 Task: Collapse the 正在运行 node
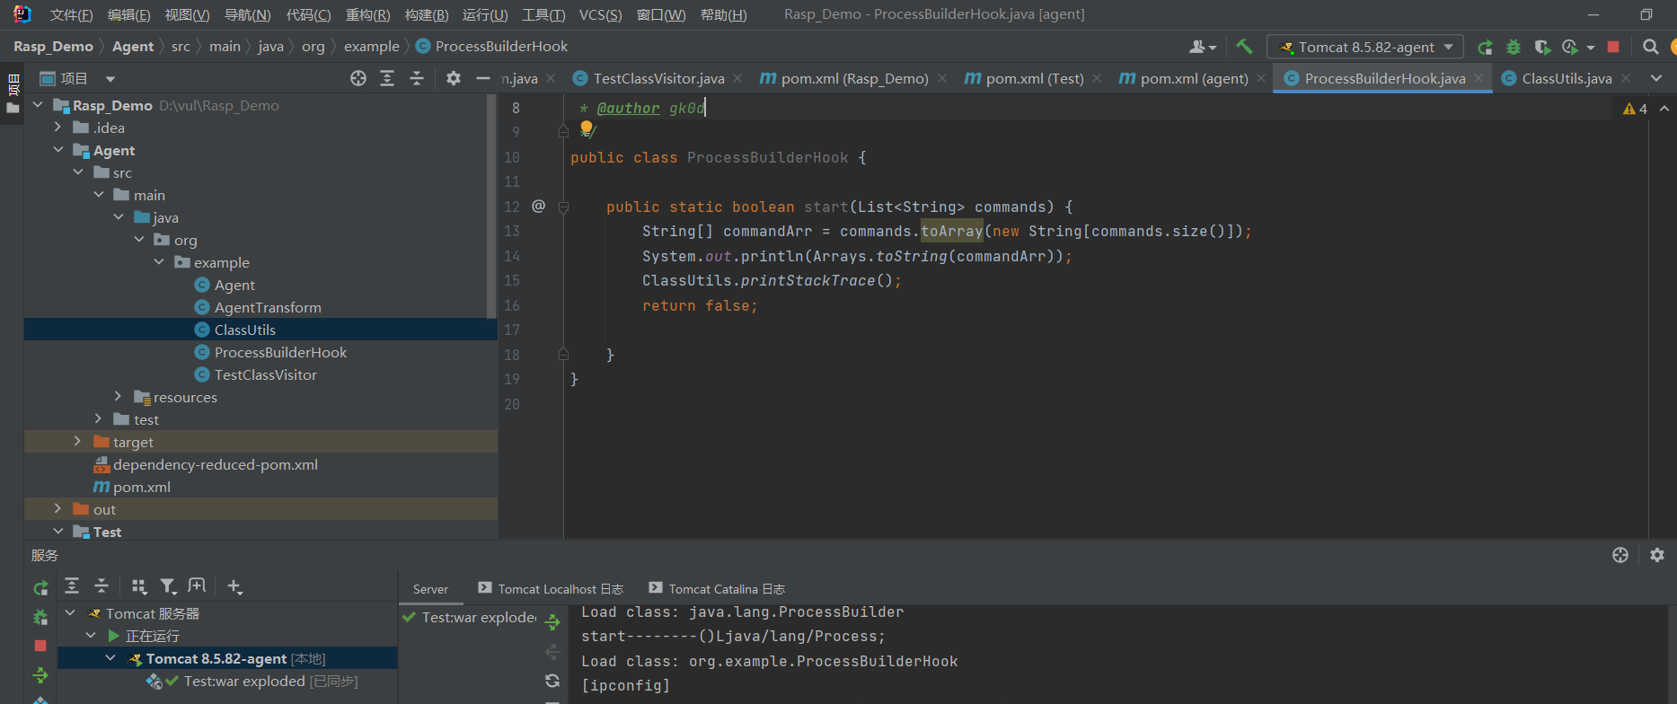coord(91,636)
